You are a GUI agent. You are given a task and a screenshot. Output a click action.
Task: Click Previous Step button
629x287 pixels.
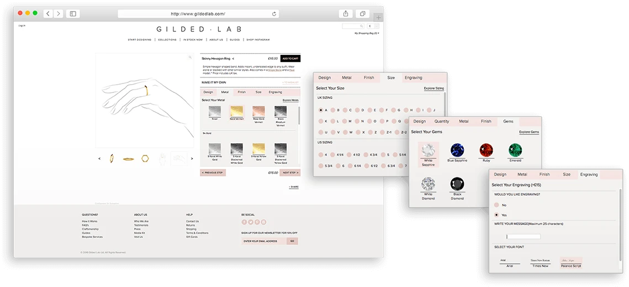tap(213, 173)
